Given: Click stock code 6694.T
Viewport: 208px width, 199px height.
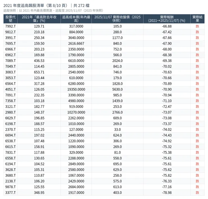Looking at the screenshot, I should coord(10,135).
